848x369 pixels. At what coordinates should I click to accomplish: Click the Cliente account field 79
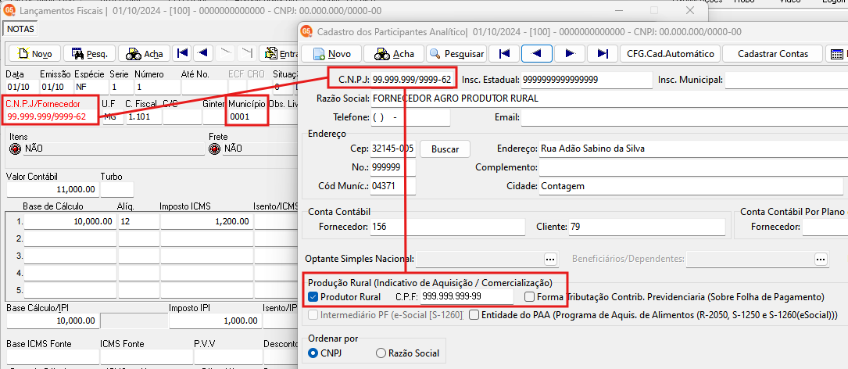coord(646,227)
